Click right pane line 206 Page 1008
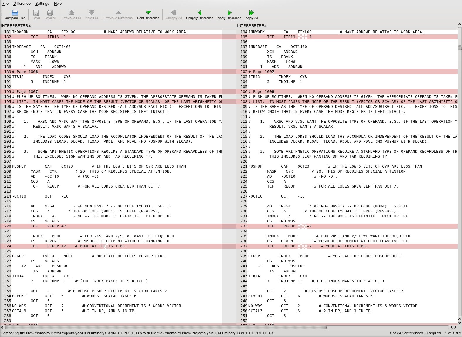This screenshot has width=462, height=337. pyautogui.click(x=261, y=92)
